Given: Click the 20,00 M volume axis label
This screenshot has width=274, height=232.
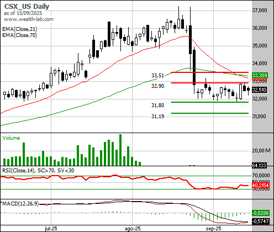Looking at the screenshot, I should [x=261, y=151].
